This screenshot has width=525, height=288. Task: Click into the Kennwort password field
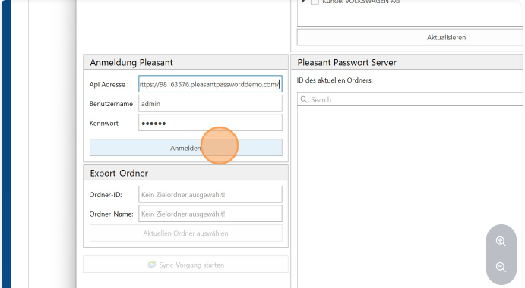coord(210,123)
